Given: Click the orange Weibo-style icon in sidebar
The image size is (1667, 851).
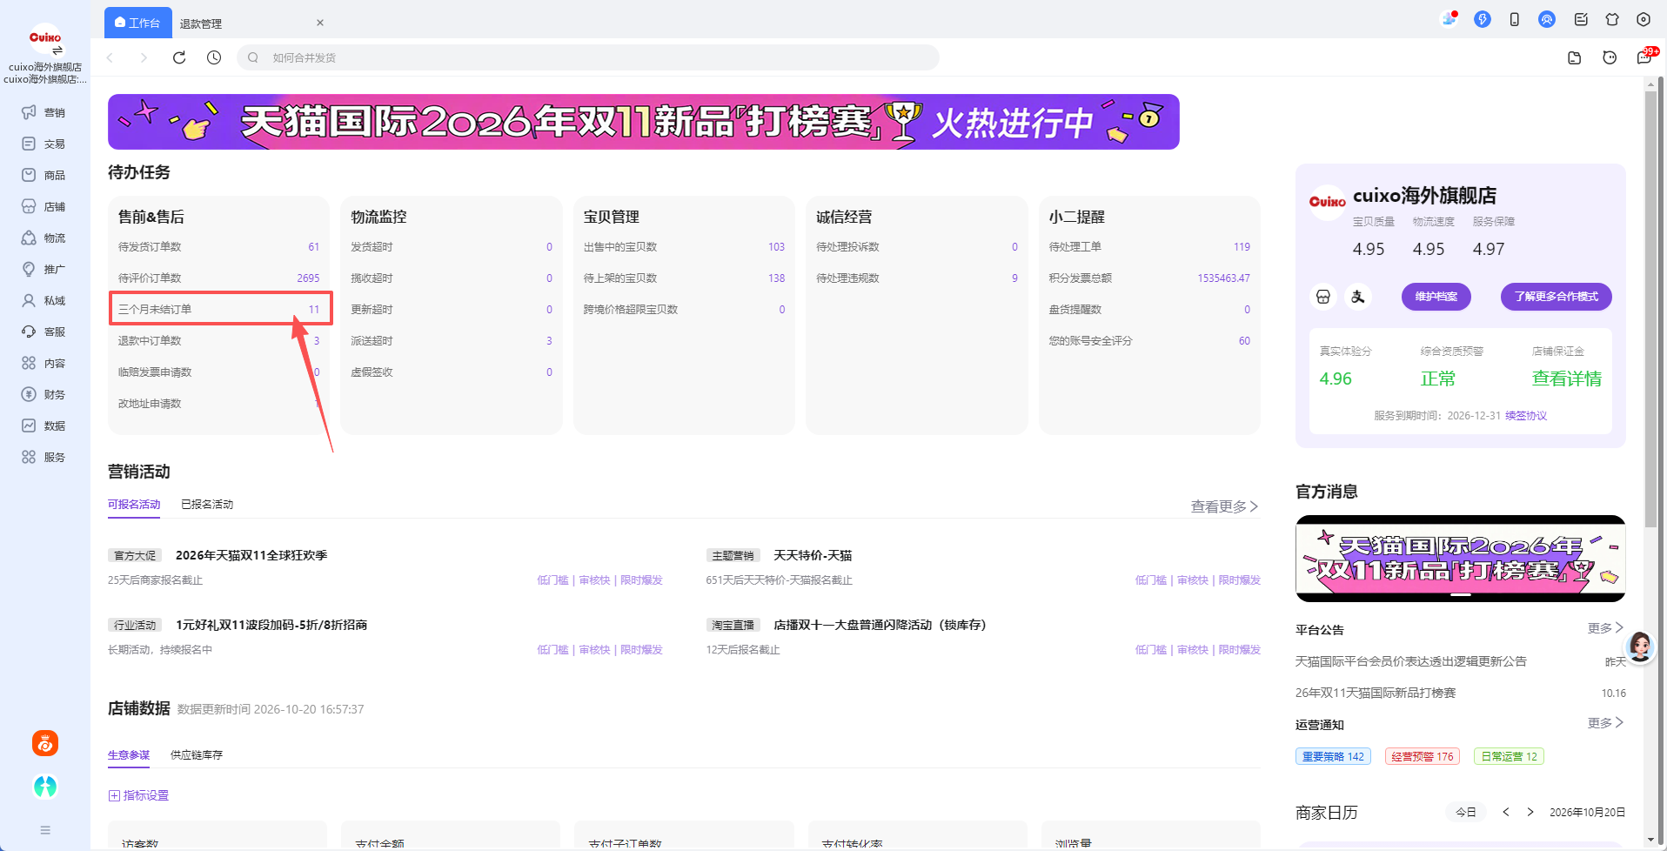Looking at the screenshot, I should click(x=45, y=743).
